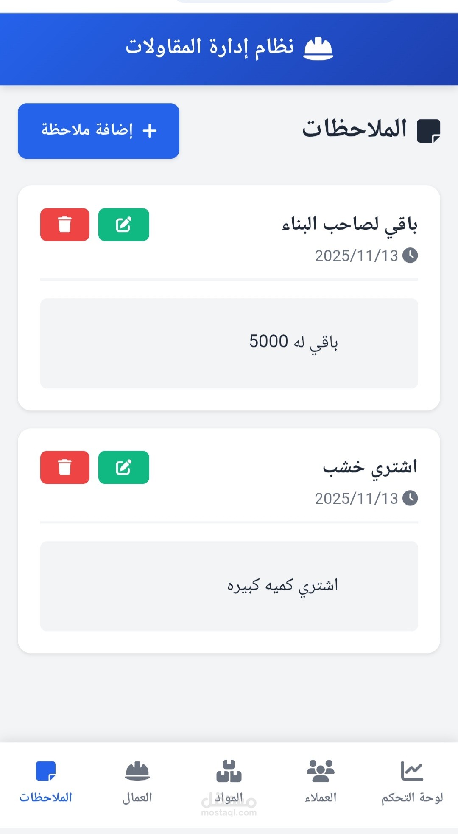
Task: Click the sticky note icon beside الملاحظات heading
Action: pos(429,131)
